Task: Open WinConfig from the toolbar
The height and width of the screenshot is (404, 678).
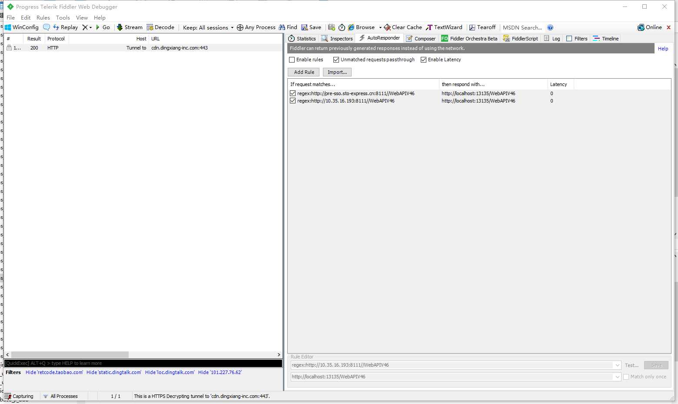Action: (21, 27)
